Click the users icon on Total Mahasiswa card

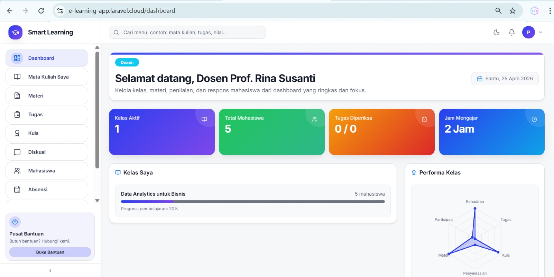[x=314, y=119]
